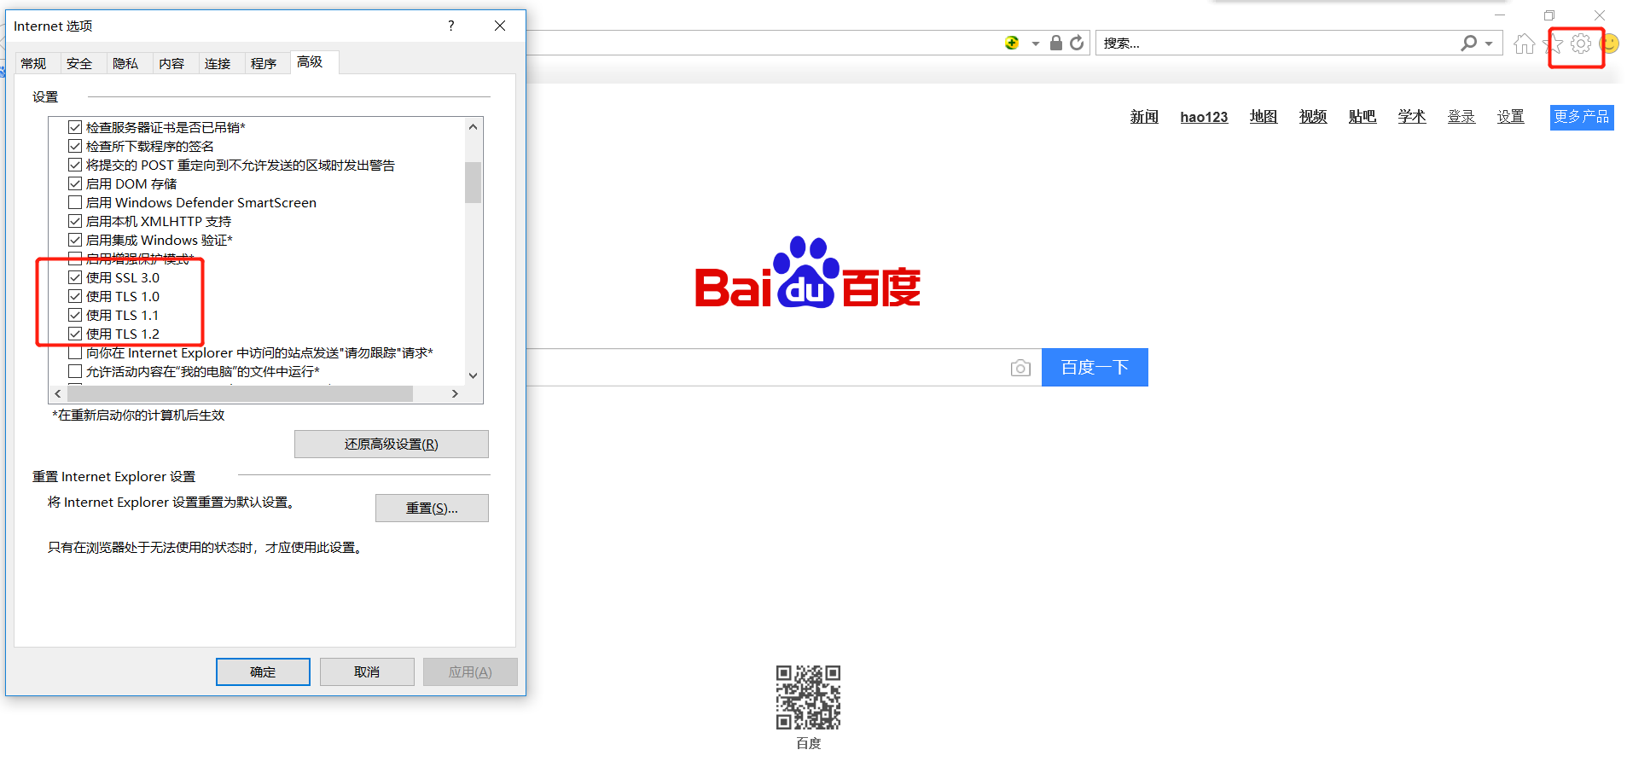The image size is (1627, 773).
Task: Uncheck 使用 TLS 1.2
Action: pyautogui.click(x=75, y=334)
